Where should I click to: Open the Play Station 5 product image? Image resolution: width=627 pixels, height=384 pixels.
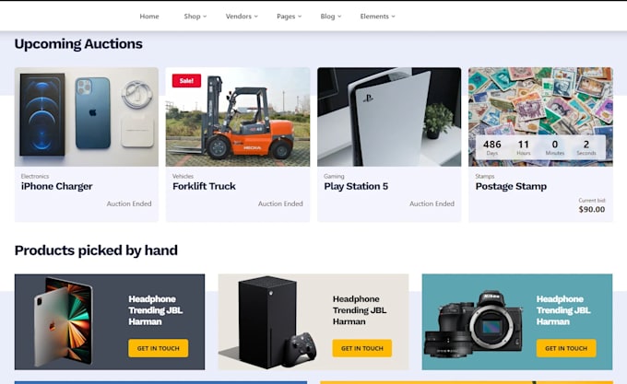pyautogui.click(x=389, y=117)
